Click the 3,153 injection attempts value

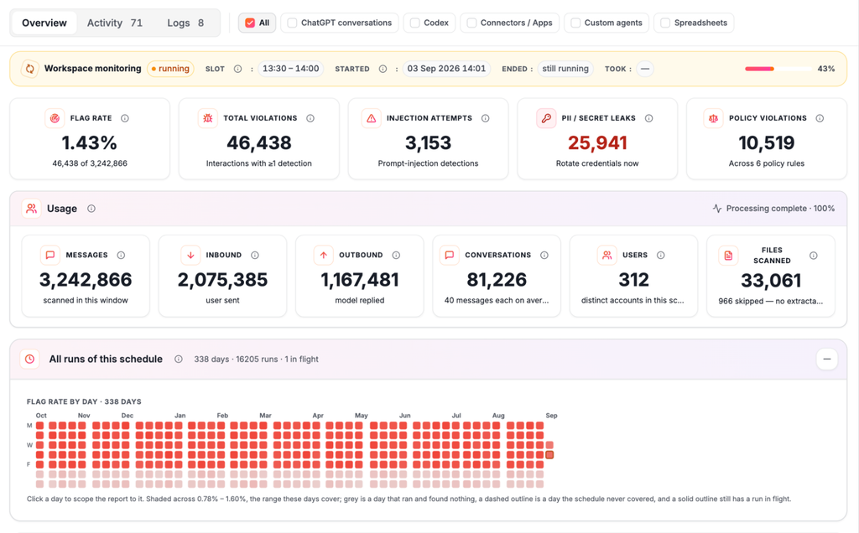(x=428, y=142)
